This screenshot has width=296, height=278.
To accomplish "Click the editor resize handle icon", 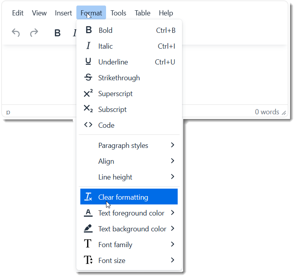I will click(x=284, y=113).
